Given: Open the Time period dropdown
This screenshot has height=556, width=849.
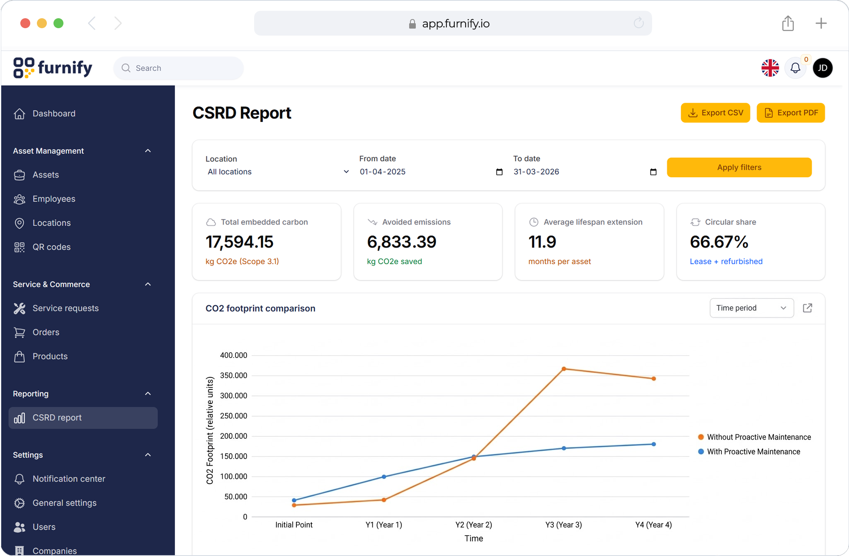Looking at the screenshot, I should pyautogui.click(x=751, y=308).
